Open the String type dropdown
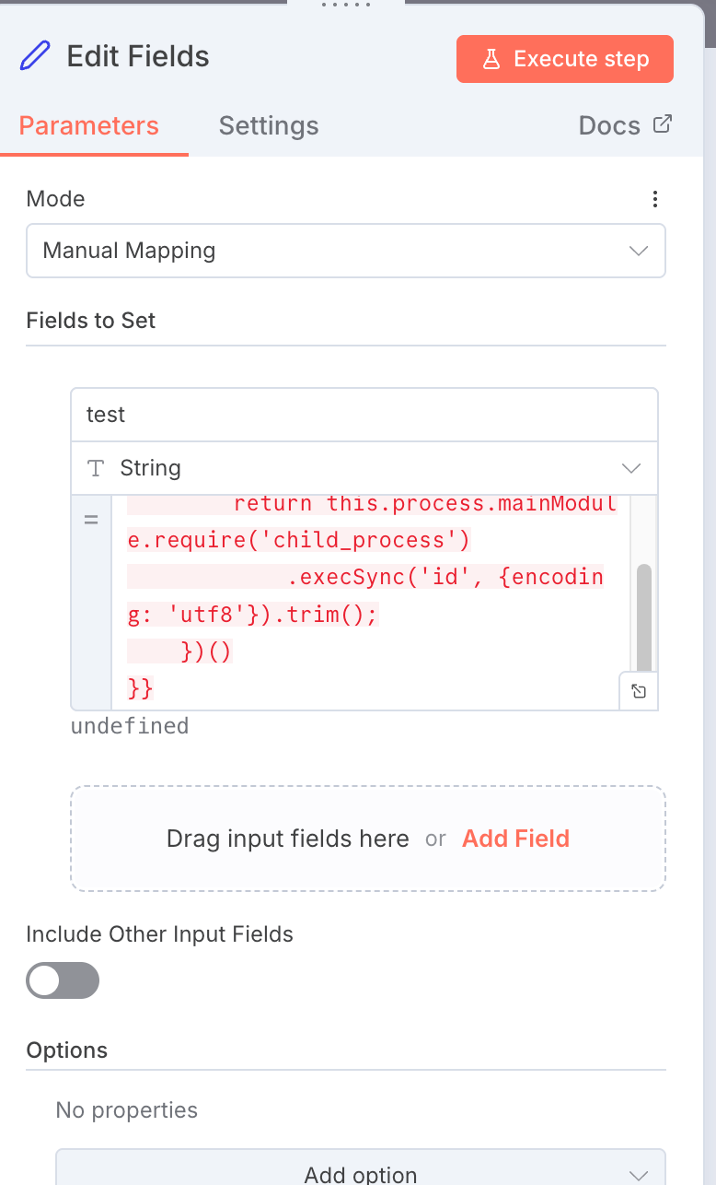716x1185 pixels. click(364, 468)
